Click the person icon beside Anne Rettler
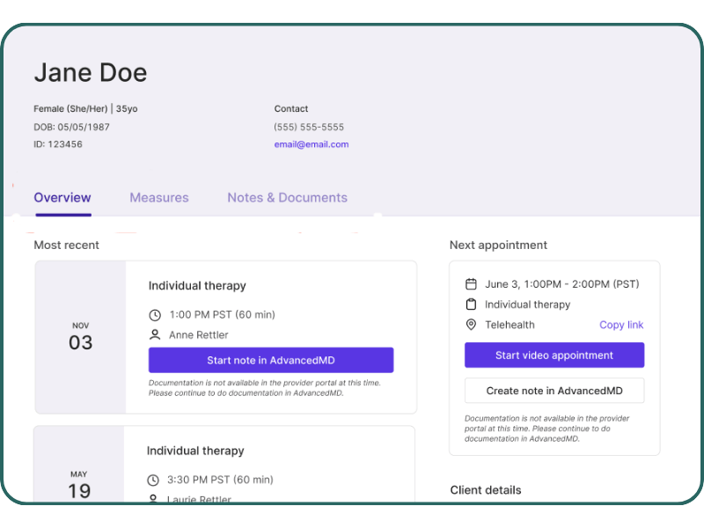The image size is (704, 528). coord(155,335)
